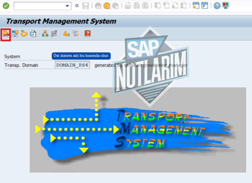Click the 'generated by software provisioning manager' text
This screenshot has width=252, height=183.
pyautogui.click(x=141, y=65)
